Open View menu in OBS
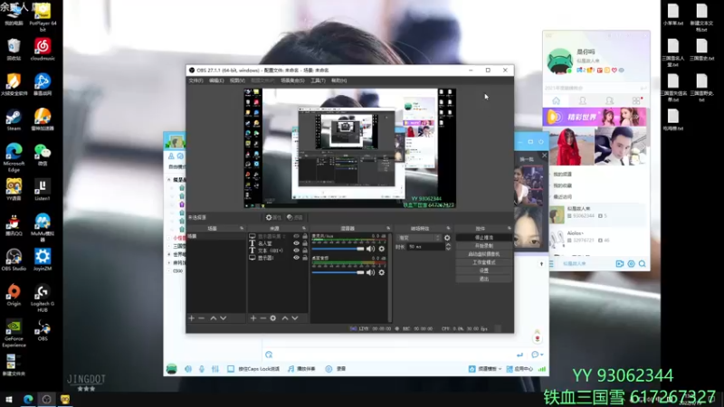The image size is (724, 407). click(237, 80)
